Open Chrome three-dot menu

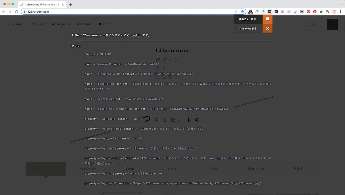click(341, 11)
